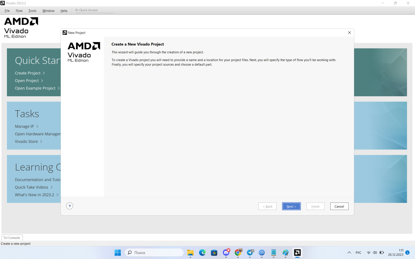Click the help question mark icon
415x259 pixels.
click(69, 206)
